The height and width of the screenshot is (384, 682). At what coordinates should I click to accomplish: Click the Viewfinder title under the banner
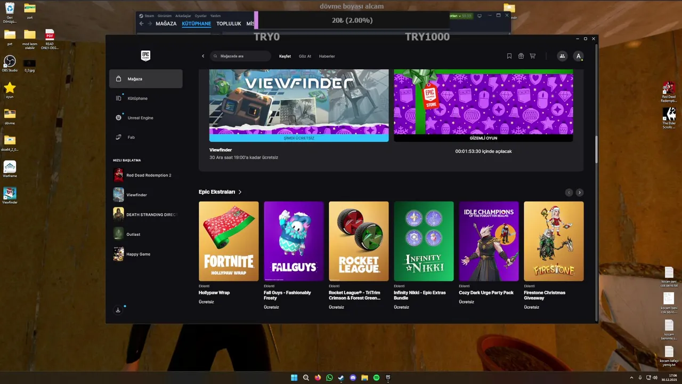coord(221,150)
